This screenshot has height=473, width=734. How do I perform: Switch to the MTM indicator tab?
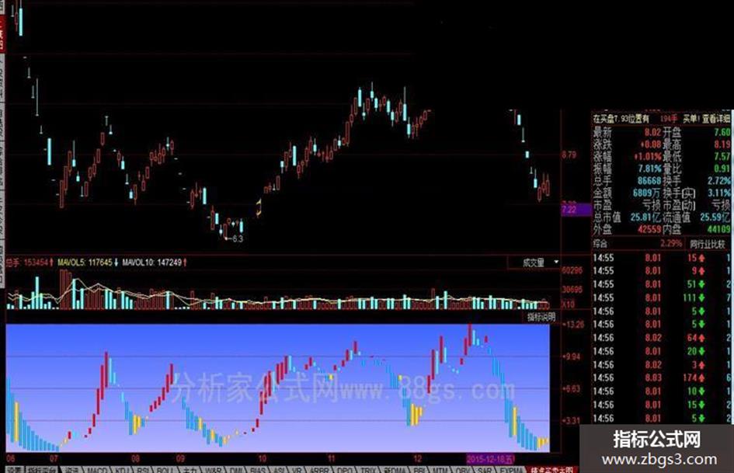tap(440, 469)
